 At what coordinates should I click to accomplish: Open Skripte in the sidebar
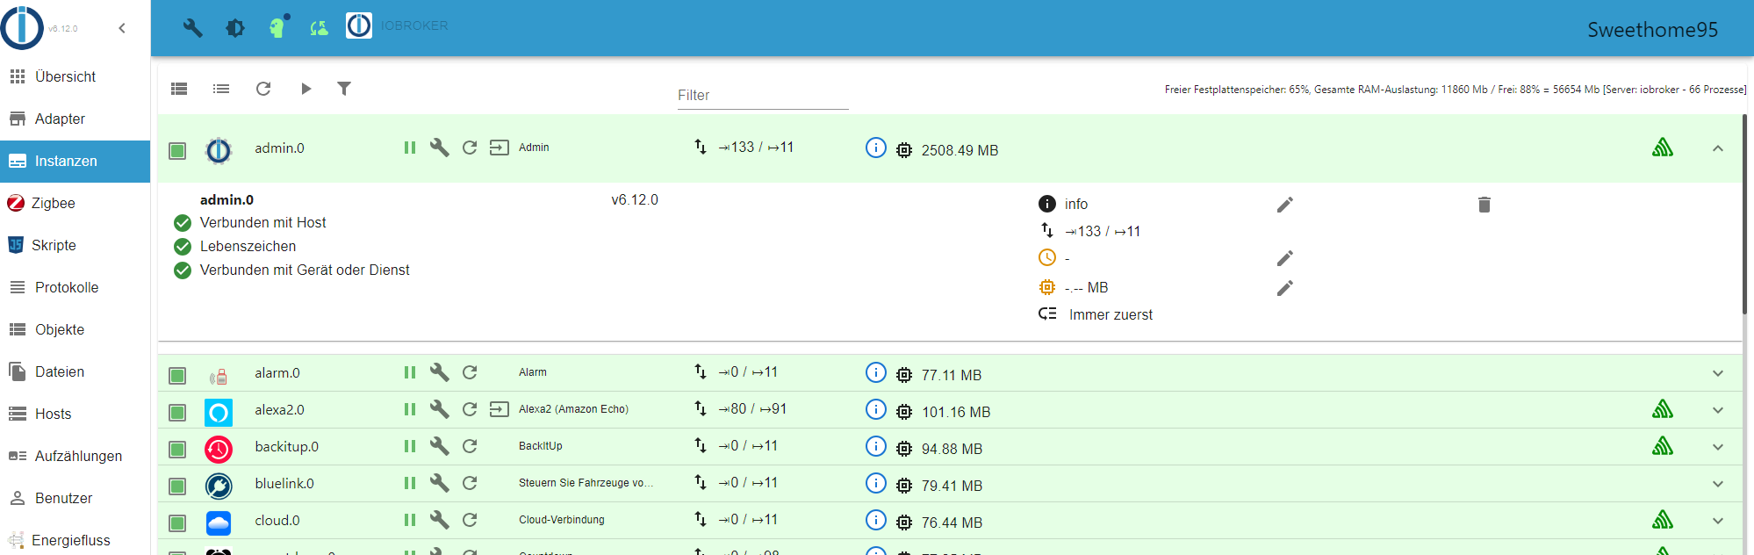pyautogui.click(x=75, y=246)
